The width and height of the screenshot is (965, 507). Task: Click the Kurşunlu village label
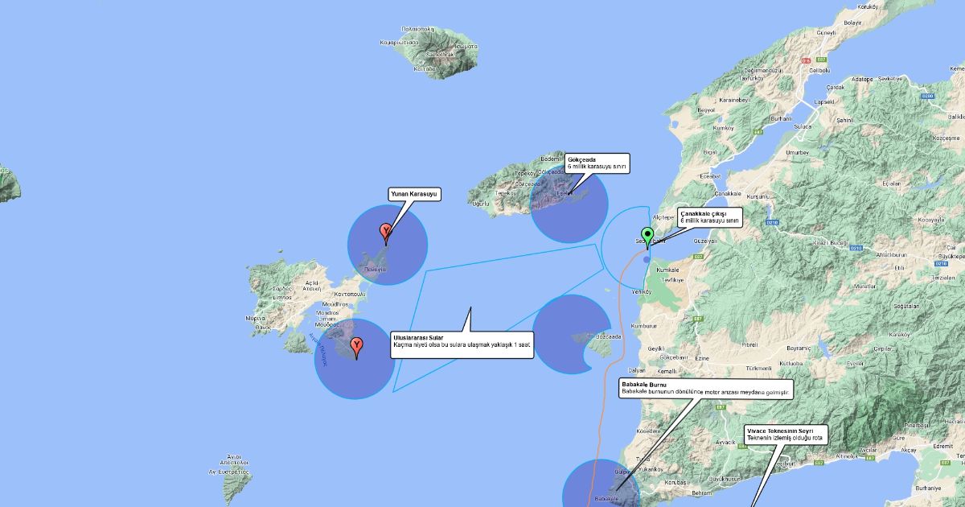pyautogui.click(x=759, y=196)
